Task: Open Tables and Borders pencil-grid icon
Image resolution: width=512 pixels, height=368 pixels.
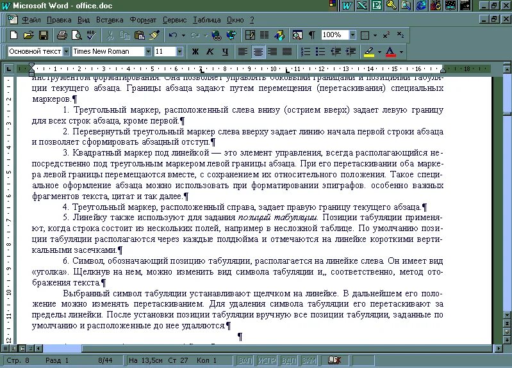Action: [250, 35]
